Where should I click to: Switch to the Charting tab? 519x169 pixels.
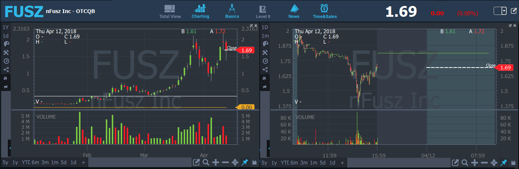[200, 11]
